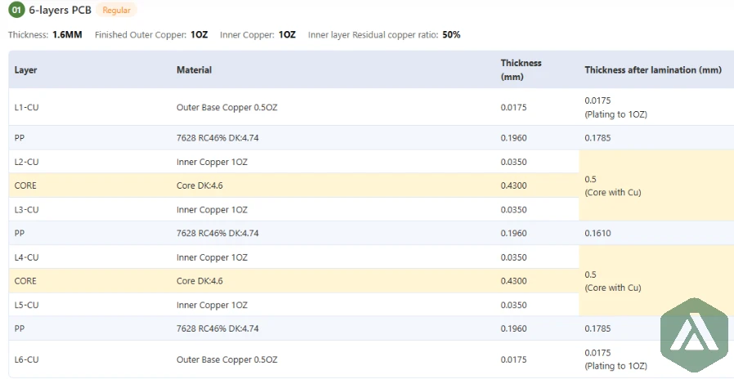The image size is (734, 379).
Task: Click the Inner Copper 1OZ specification value
Action: coord(287,35)
